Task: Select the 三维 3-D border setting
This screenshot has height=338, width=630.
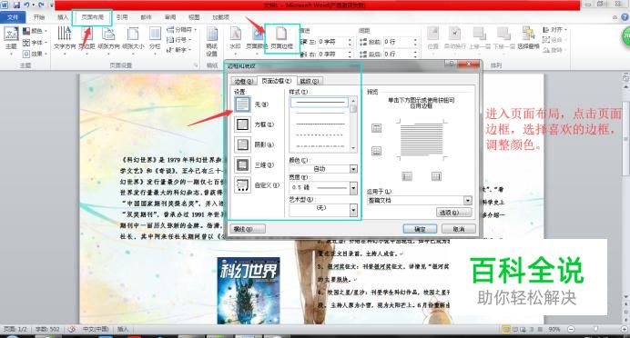Action: click(x=242, y=164)
